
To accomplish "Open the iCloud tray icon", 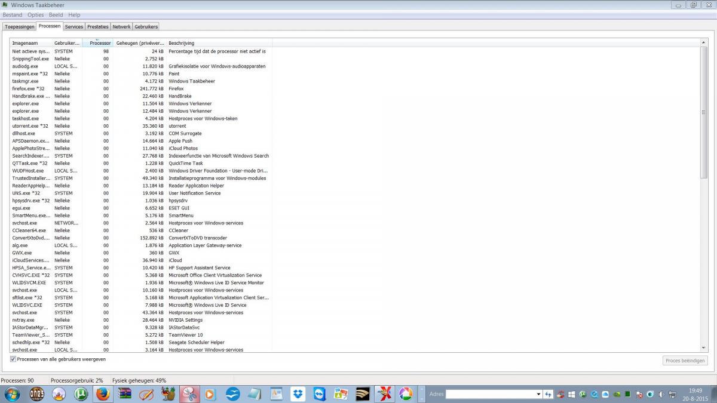I will (x=605, y=395).
